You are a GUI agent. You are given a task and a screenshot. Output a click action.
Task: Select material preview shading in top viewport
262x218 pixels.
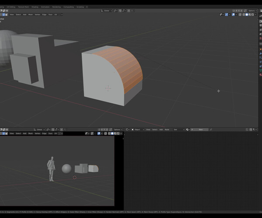click(250, 15)
